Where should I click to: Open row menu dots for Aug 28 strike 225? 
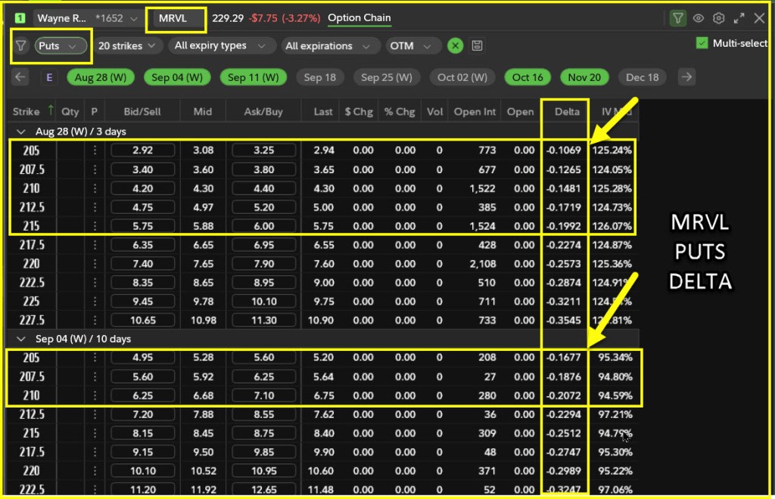click(95, 301)
